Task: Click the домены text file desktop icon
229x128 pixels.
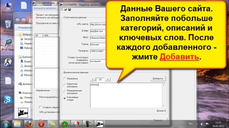Action: point(8,83)
